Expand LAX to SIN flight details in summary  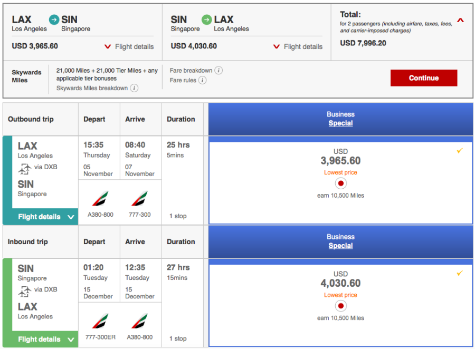tap(129, 46)
